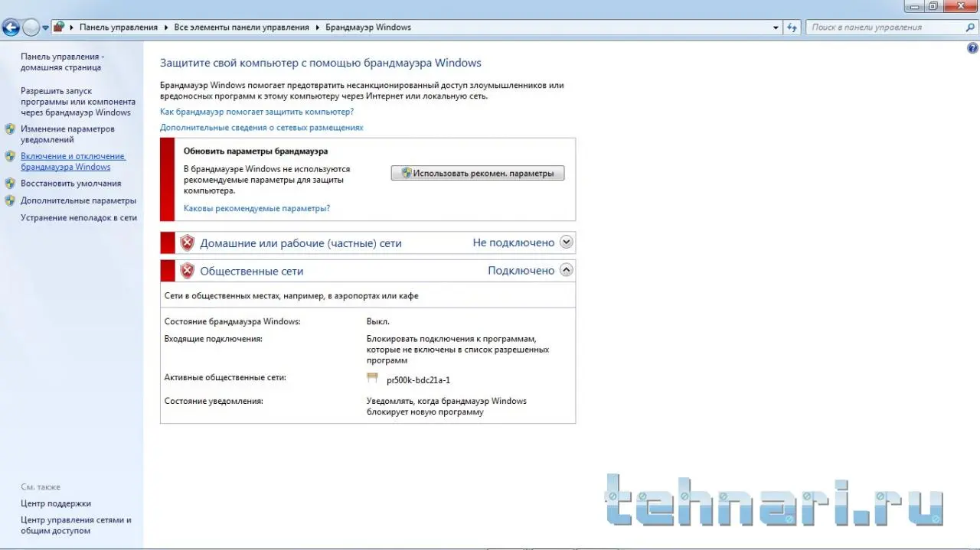Open 'Центр управления сетями и общим доступом'
980x550 pixels.
(76, 526)
